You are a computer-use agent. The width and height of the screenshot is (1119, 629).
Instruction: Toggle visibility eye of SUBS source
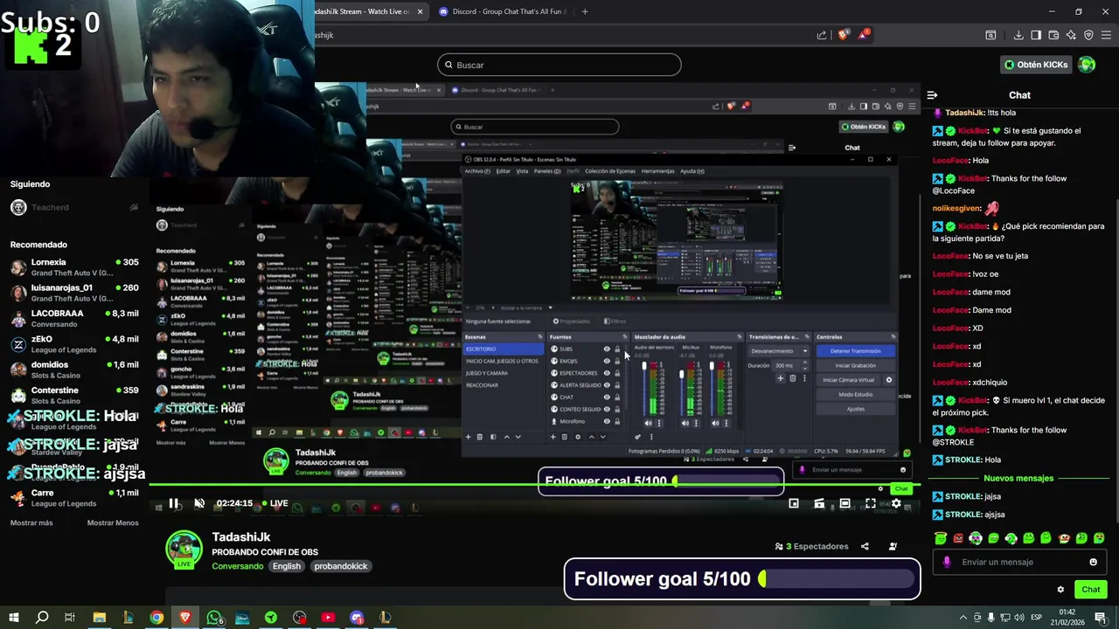click(x=607, y=349)
